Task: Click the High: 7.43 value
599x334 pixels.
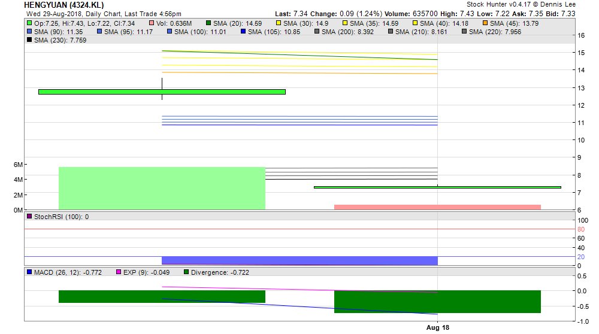Action: coord(457,14)
